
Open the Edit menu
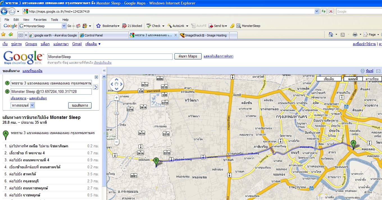point(16,20)
